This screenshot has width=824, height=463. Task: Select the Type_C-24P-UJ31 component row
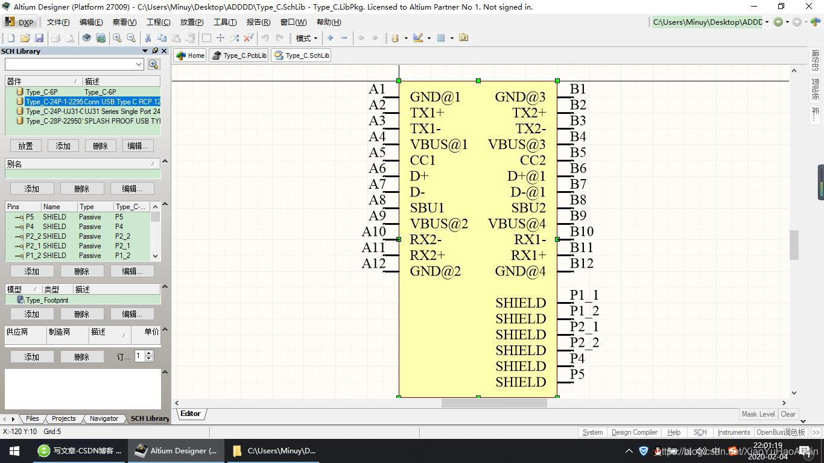pos(83,112)
